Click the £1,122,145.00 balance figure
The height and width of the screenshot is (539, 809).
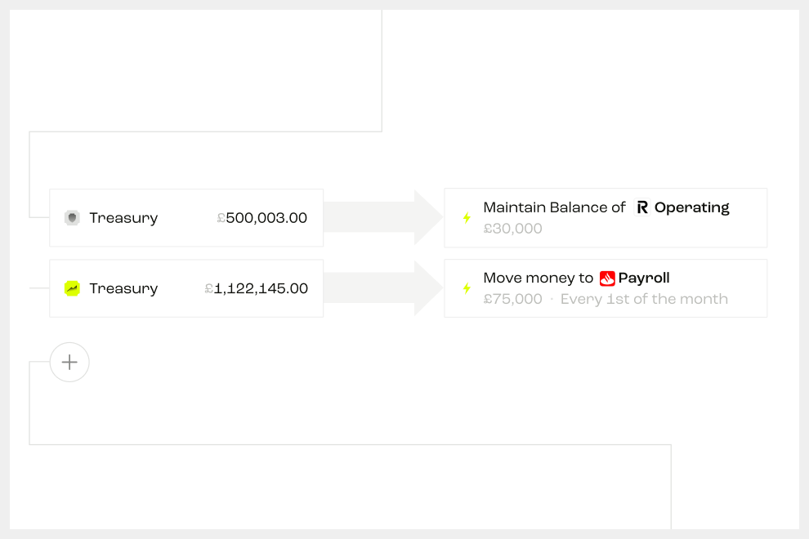(x=257, y=288)
